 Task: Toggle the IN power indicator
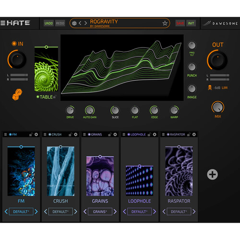coord(14,44)
